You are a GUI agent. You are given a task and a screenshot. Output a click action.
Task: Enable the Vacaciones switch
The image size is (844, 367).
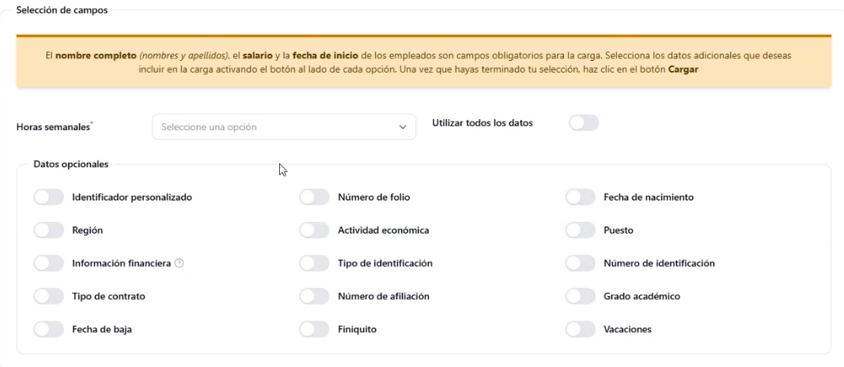pyautogui.click(x=581, y=329)
